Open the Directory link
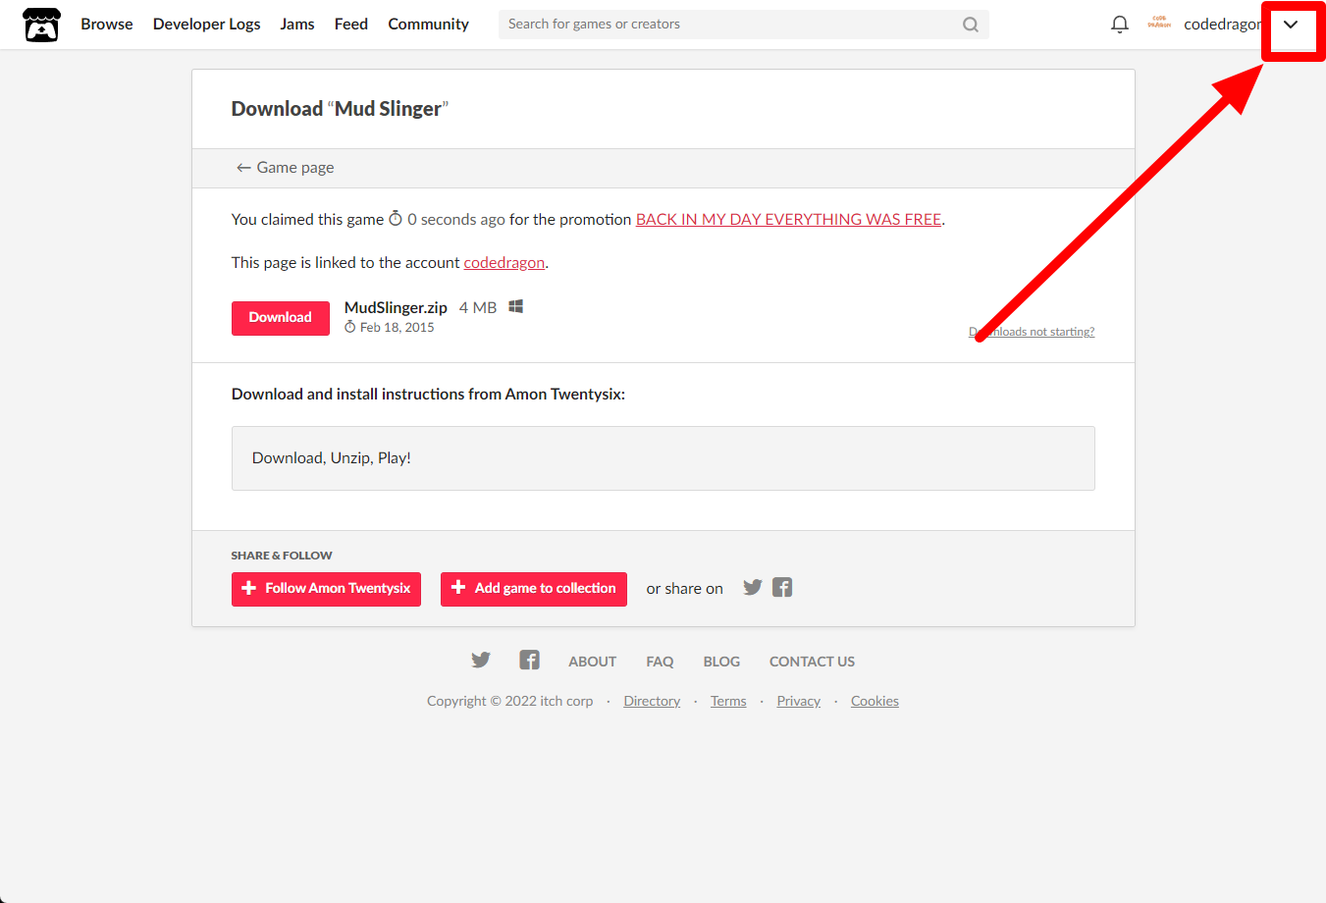This screenshot has height=903, width=1326. coord(652,702)
